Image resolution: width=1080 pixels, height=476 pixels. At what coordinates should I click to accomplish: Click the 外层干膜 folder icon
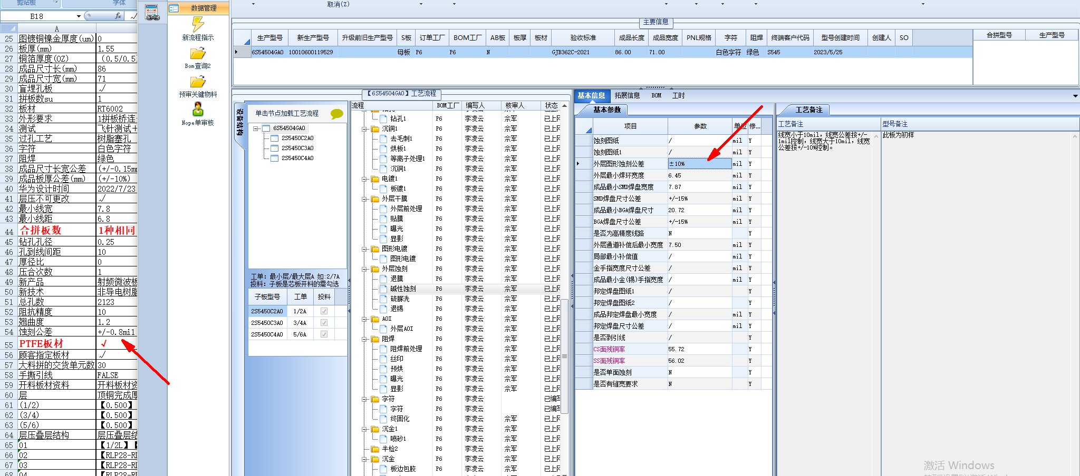375,199
